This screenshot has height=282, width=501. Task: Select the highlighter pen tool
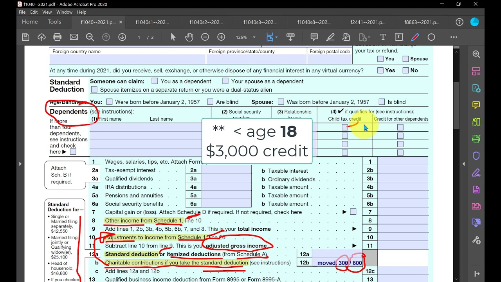click(x=330, y=37)
